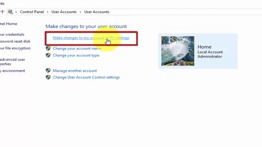Screen dimensions: 262x147
Task: Open Change your account name link
Action: 77,49
